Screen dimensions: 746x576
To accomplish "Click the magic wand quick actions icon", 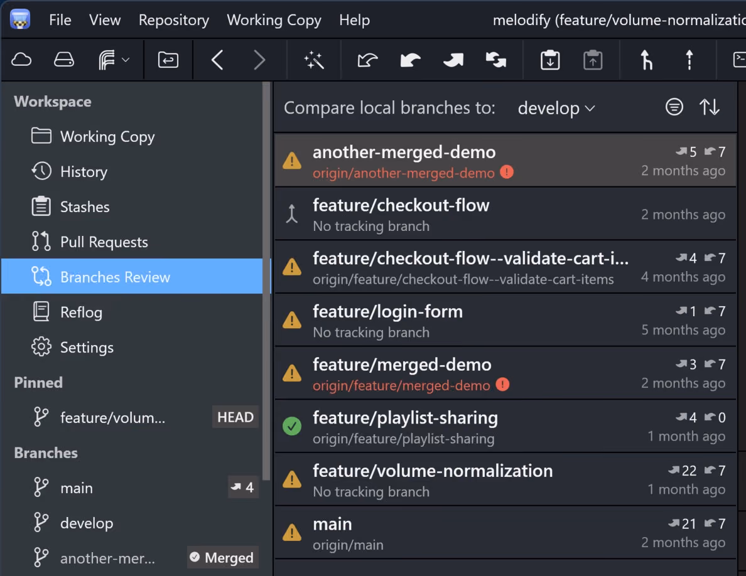I will coord(314,60).
